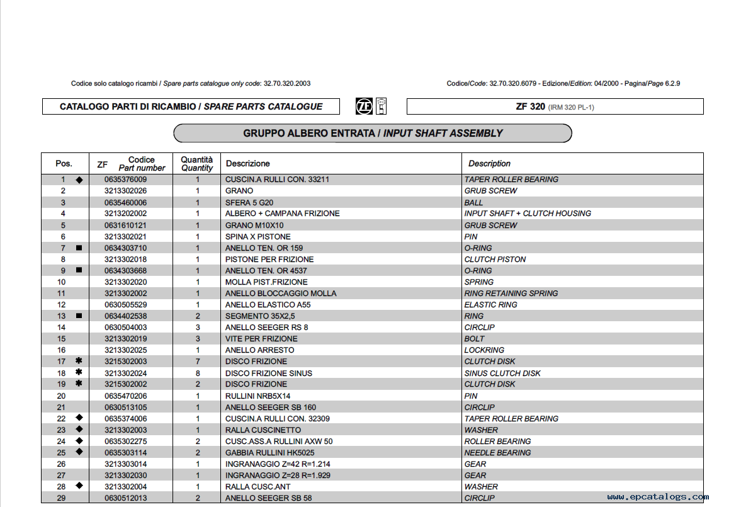
Task: Click 'RALLA CUSC.ANT' cell
Action: coord(257,487)
